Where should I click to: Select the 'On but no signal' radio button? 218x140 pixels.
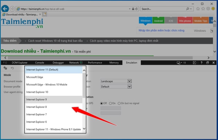coord(119,103)
